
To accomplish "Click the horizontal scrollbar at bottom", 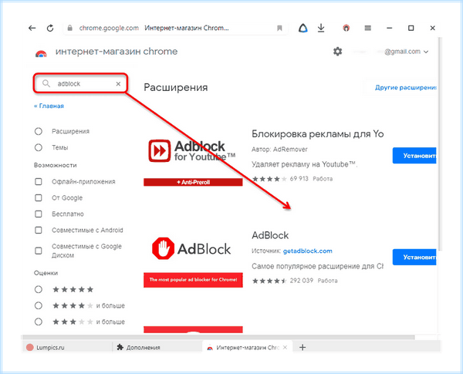I will click(218, 338).
